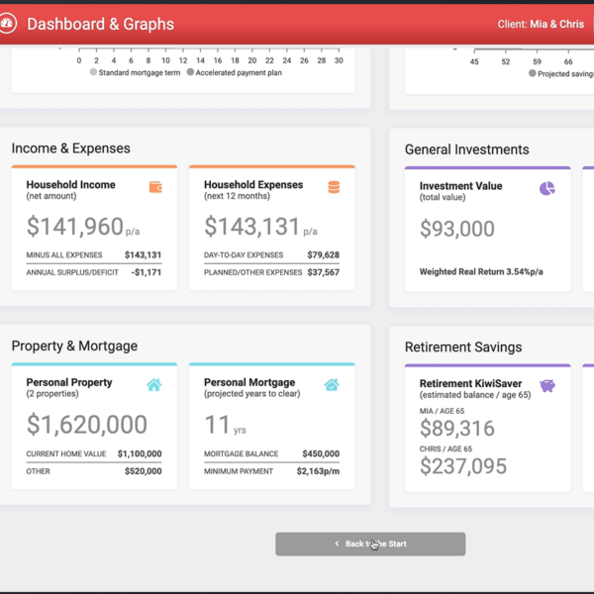
Task: Click the dashboard gauge logo icon
Action: tap(8, 24)
